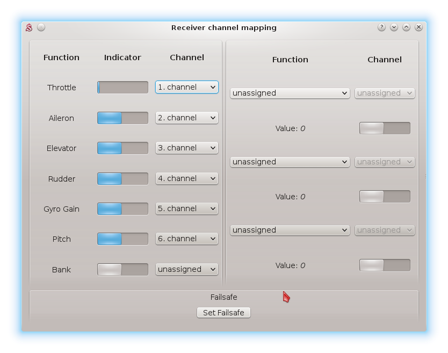
Task: Open the topmost unassigned function dropdown
Action: (290, 93)
